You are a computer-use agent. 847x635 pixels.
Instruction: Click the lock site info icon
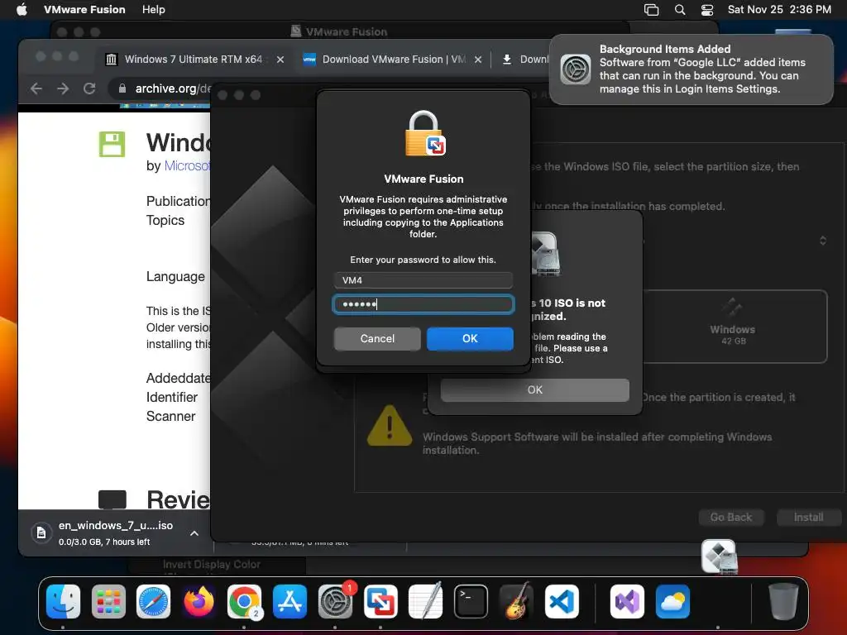(x=122, y=88)
